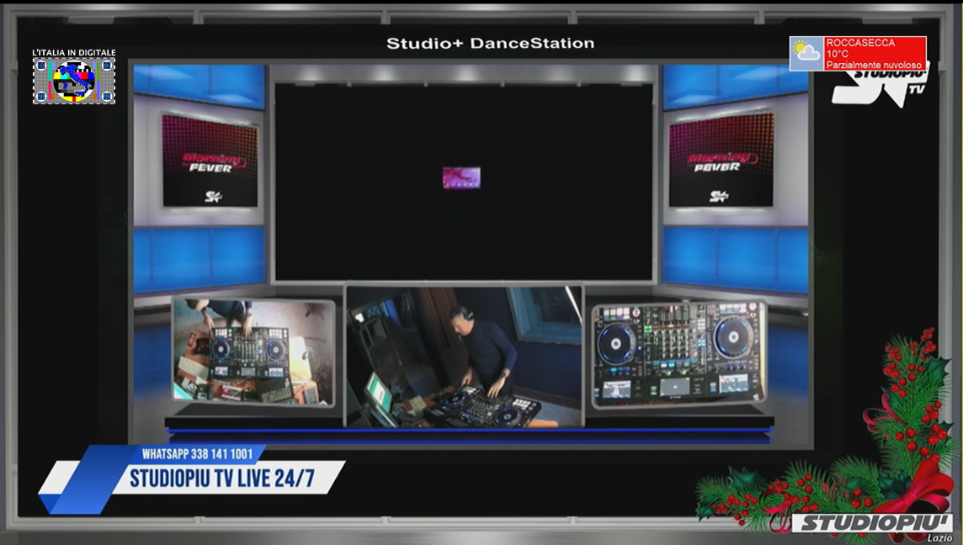
Task: Click the partly cloudy weather icon
Action: pyautogui.click(x=806, y=53)
